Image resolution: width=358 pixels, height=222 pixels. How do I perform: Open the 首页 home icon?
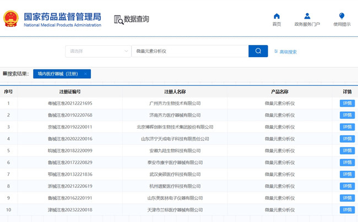click(x=276, y=16)
